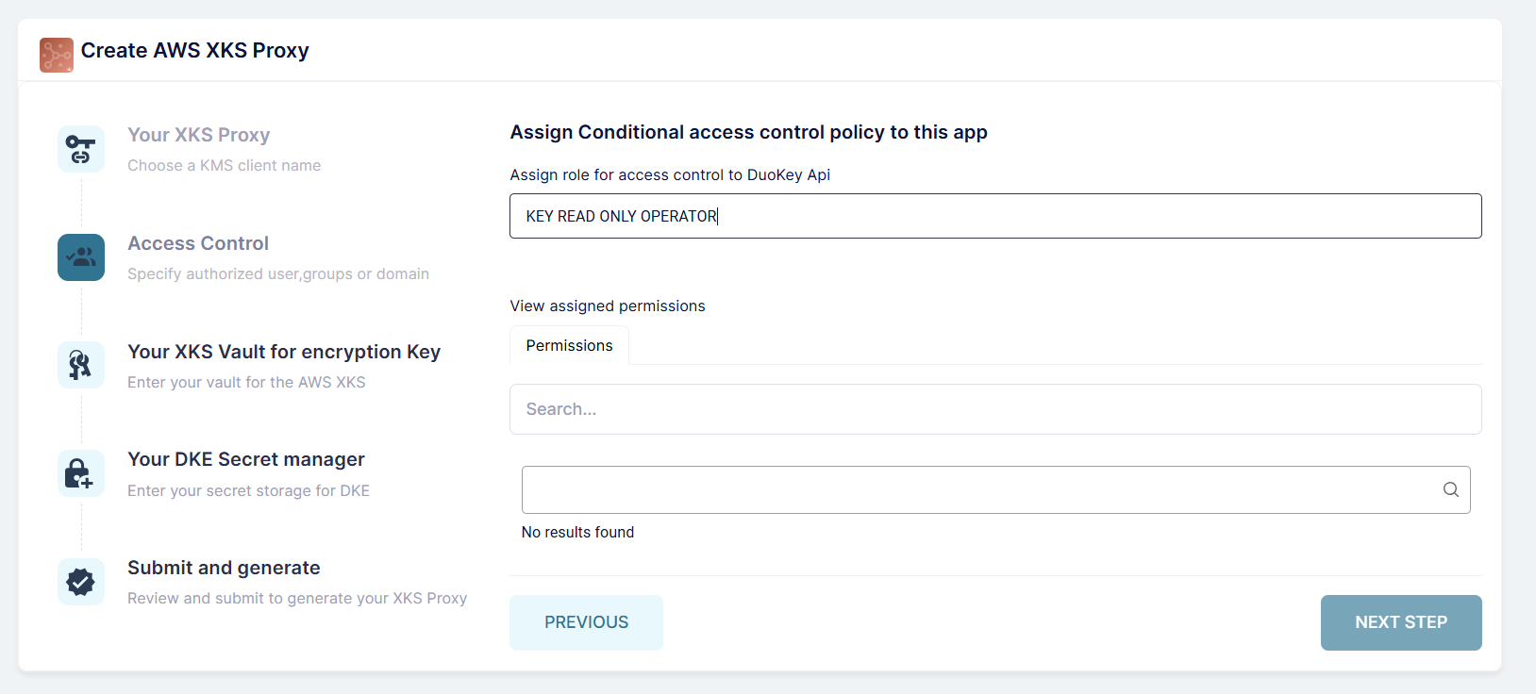Click the Create AWS XKS Proxy heading

click(x=195, y=51)
